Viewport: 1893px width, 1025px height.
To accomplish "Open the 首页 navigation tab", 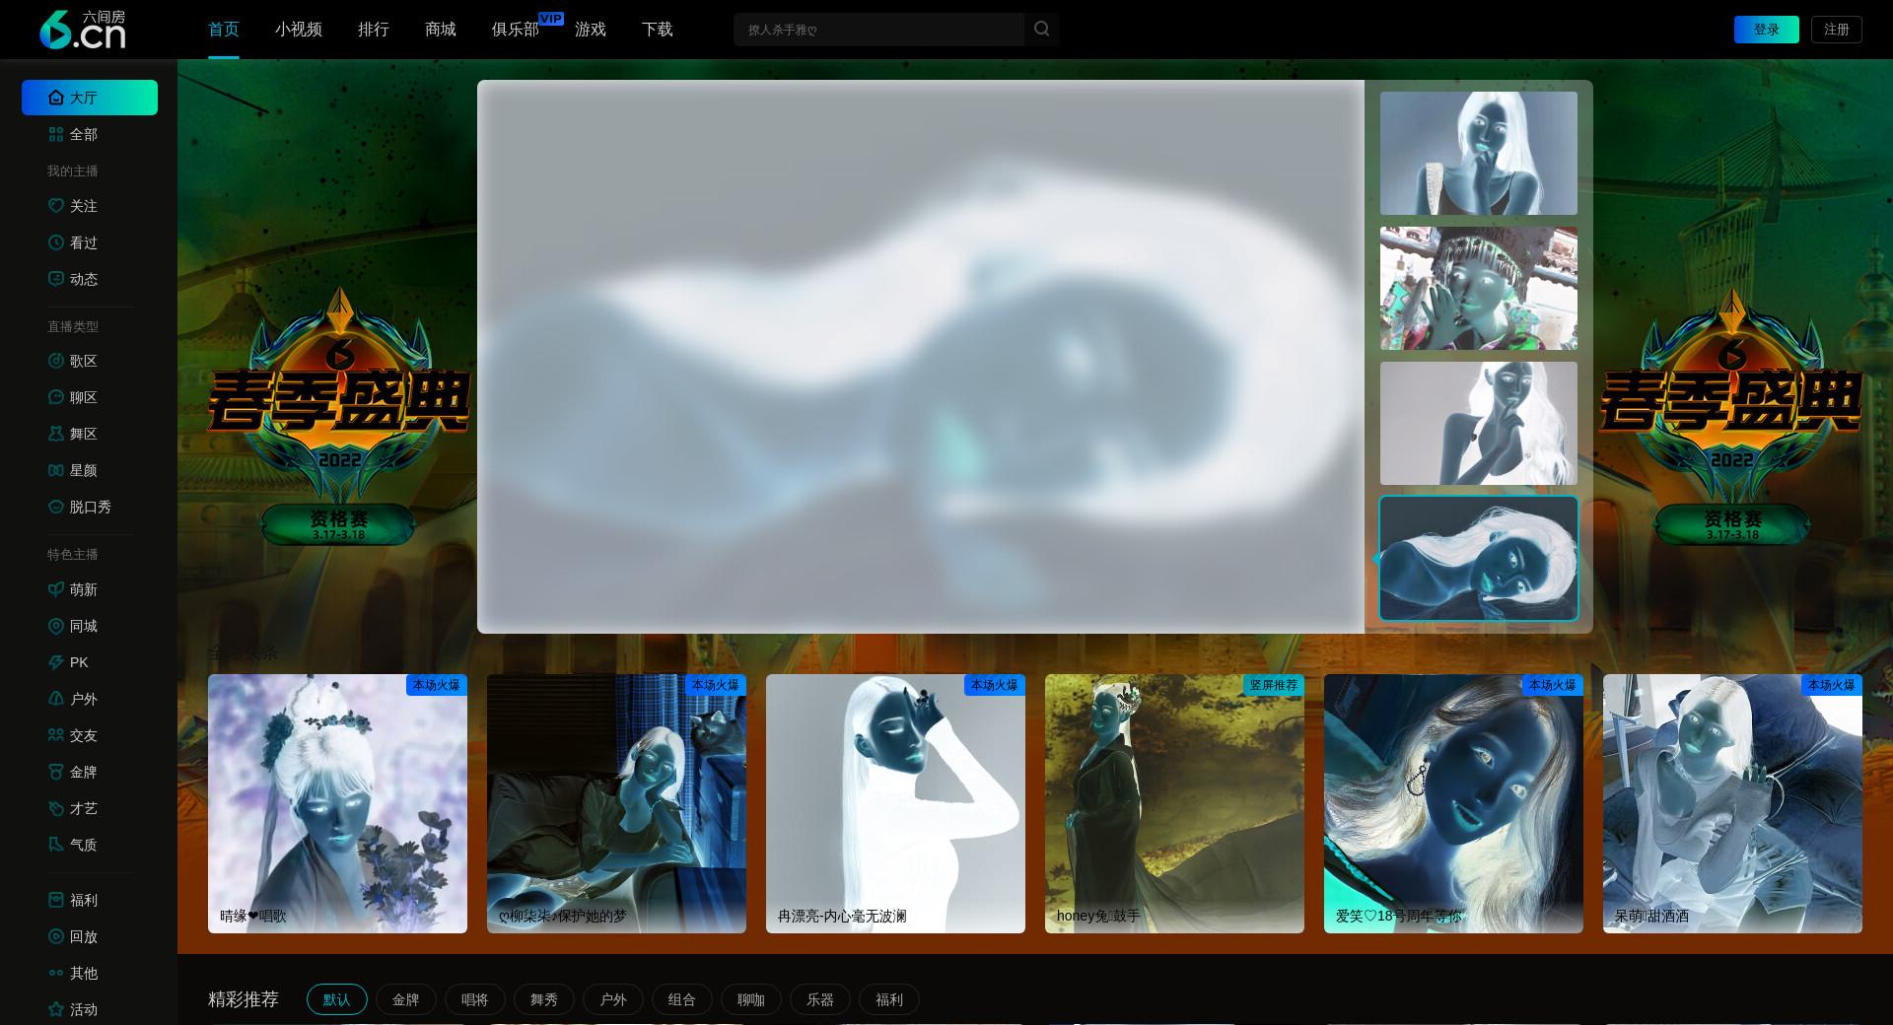I will point(224,30).
